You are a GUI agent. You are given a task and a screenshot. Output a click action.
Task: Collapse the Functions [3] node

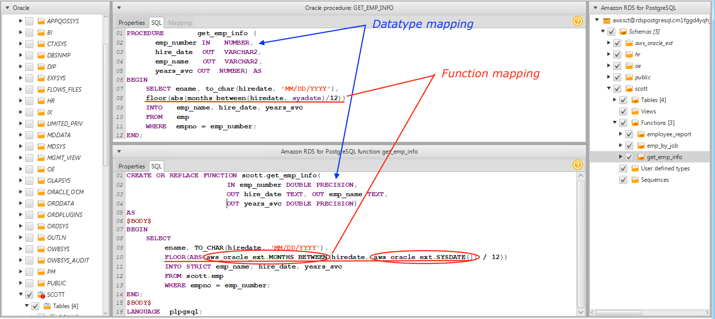click(x=615, y=123)
